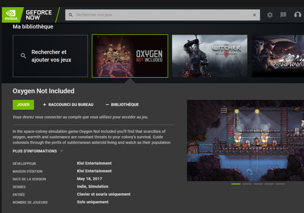Jump to the fifth carousel indicator
This screenshot has width=304, height=213.
coord(280,184)
